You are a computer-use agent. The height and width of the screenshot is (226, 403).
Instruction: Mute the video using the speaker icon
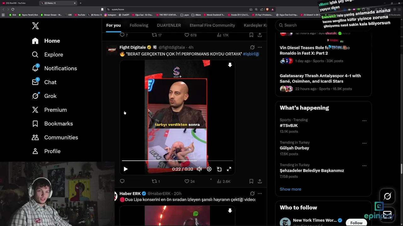click(199, 169)
